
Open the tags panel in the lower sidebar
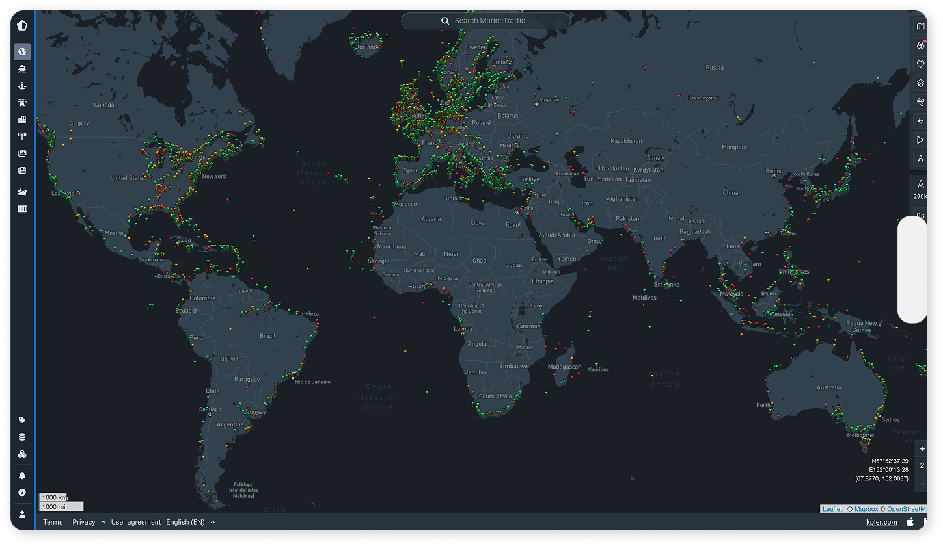tap(21, 420)
